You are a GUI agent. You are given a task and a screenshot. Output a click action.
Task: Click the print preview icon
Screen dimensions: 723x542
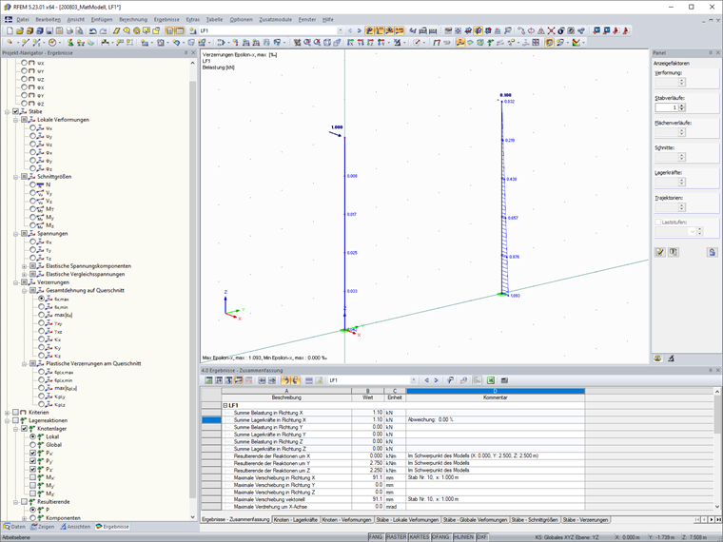[79, 30]
